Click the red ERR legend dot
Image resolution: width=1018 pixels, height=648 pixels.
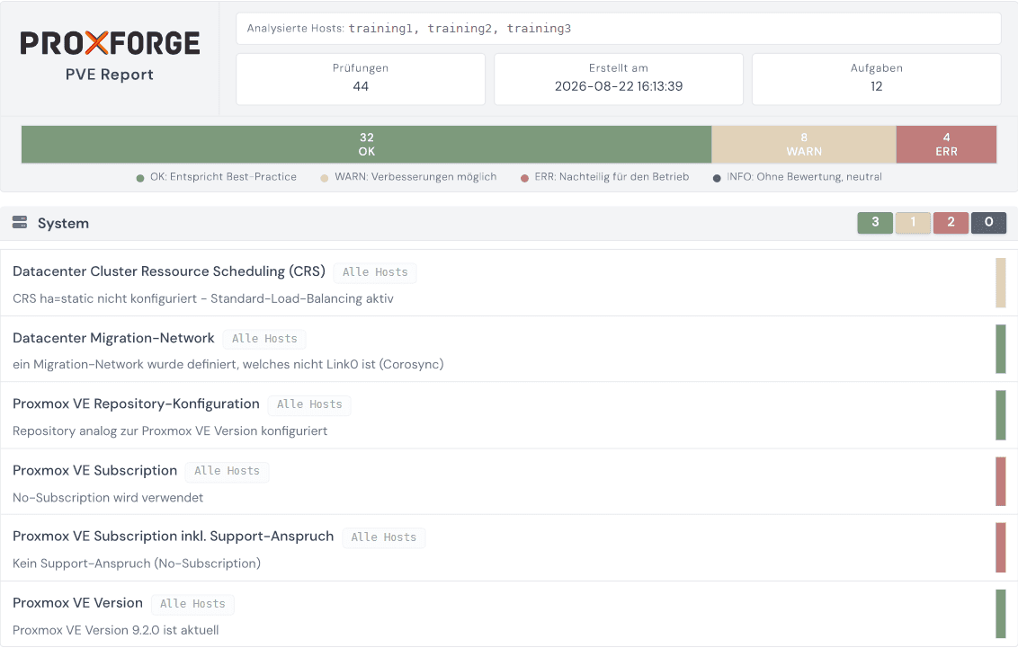coord(524,178)
